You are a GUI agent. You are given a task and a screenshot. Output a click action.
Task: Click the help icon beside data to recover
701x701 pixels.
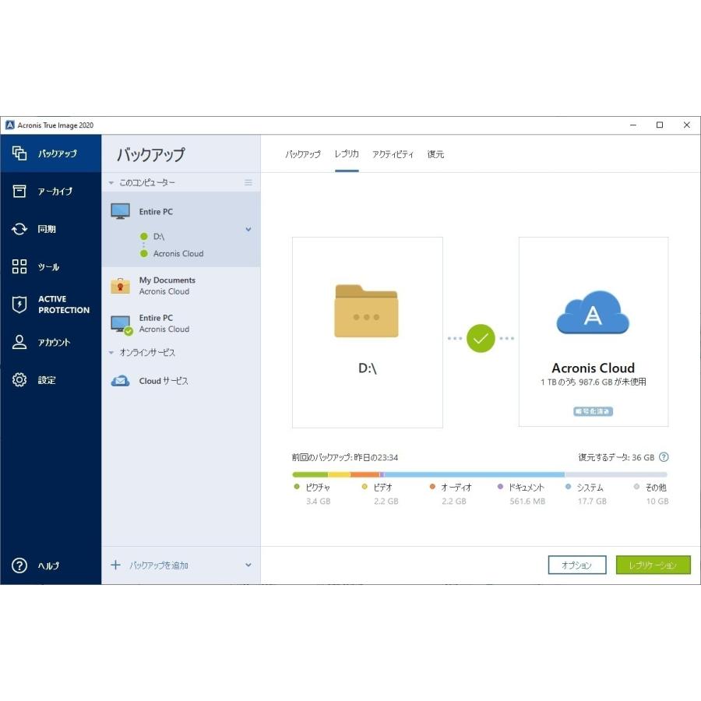pos(664,458)
